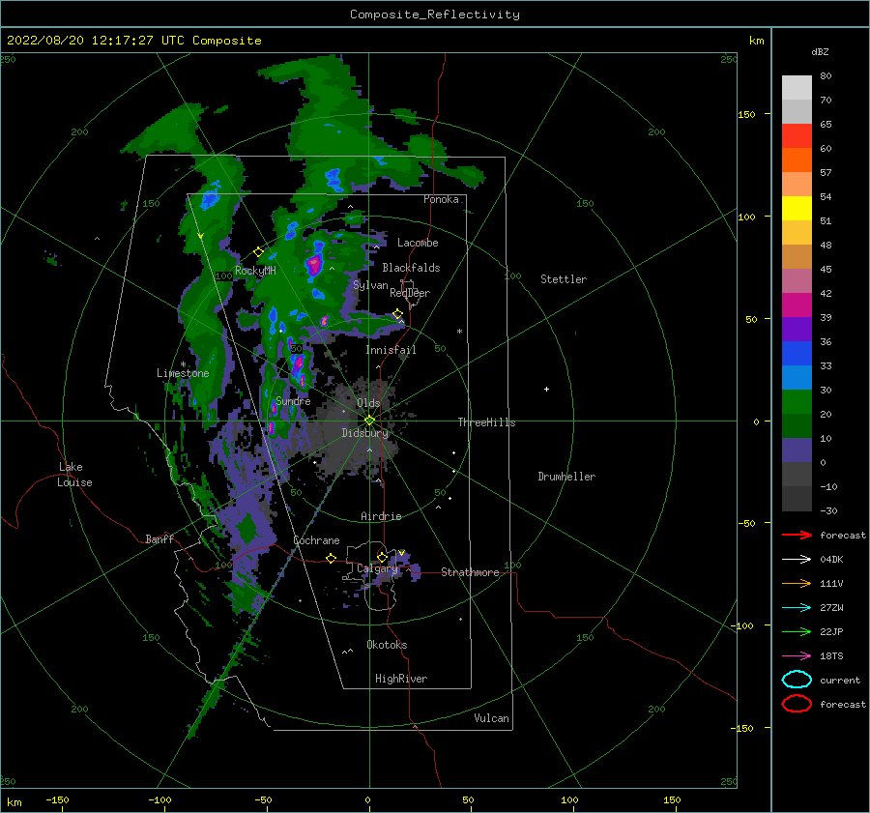
Task: Click the yellow diamond marker beside RockyMH
Action: coord(258,252)
